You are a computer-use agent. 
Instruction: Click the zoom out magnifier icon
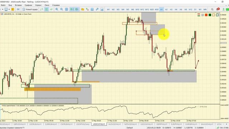[62, 9]
